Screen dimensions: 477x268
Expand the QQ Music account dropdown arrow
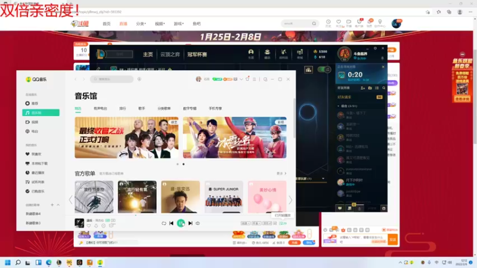point(241,79)
